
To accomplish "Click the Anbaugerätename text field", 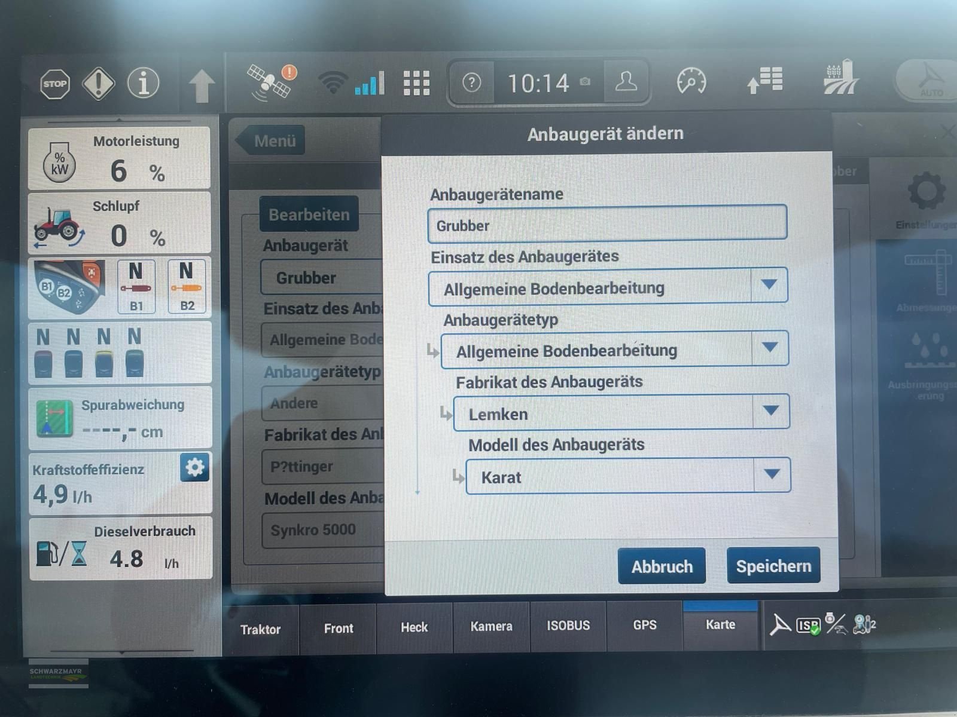I will point(607,225).
